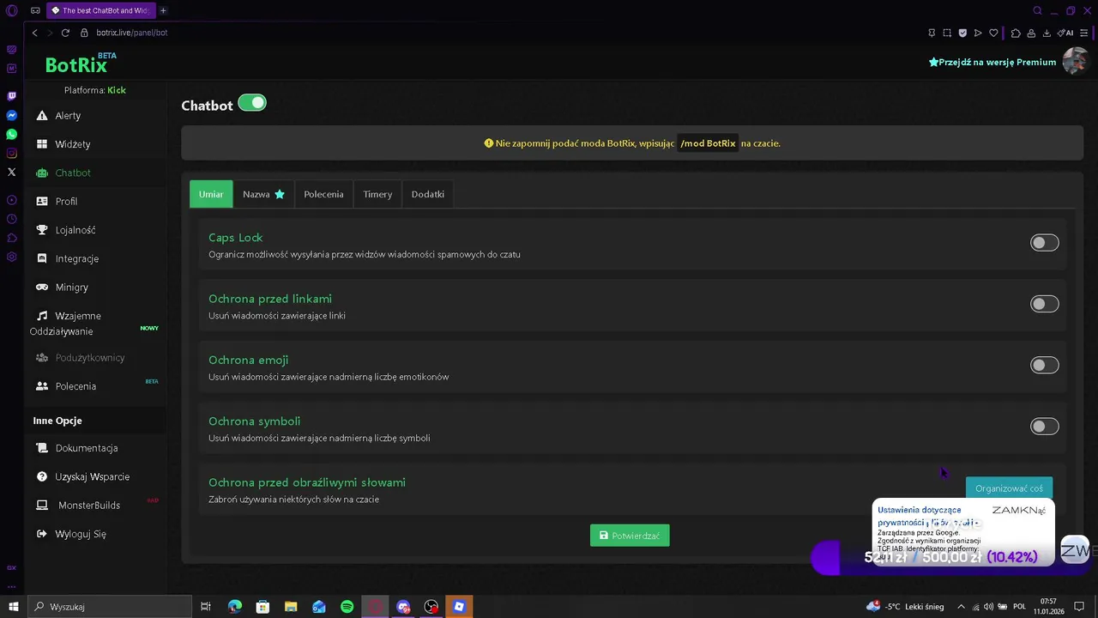Open Twitch in the Opera sidebar
Screen dimensions: 1098x618
point(11,96)
